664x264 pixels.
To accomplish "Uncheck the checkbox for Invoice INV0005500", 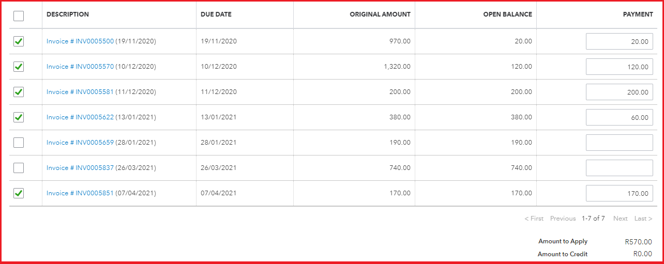I will [19, 41].
